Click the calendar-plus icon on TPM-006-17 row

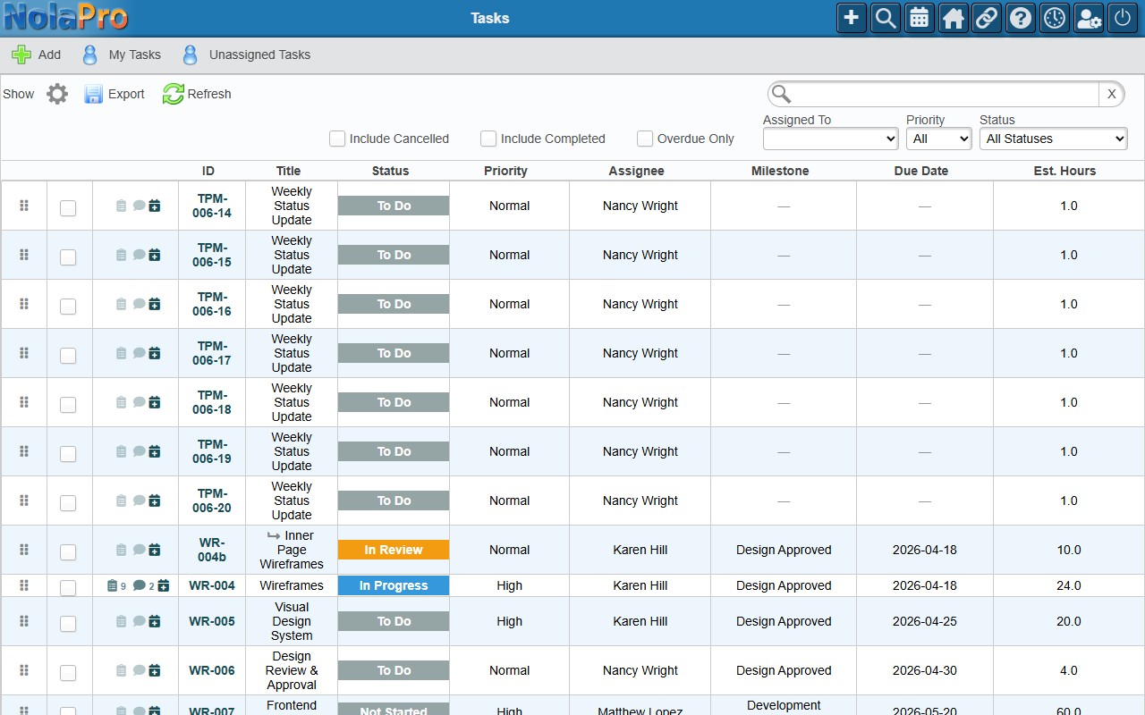coord(155,353)
